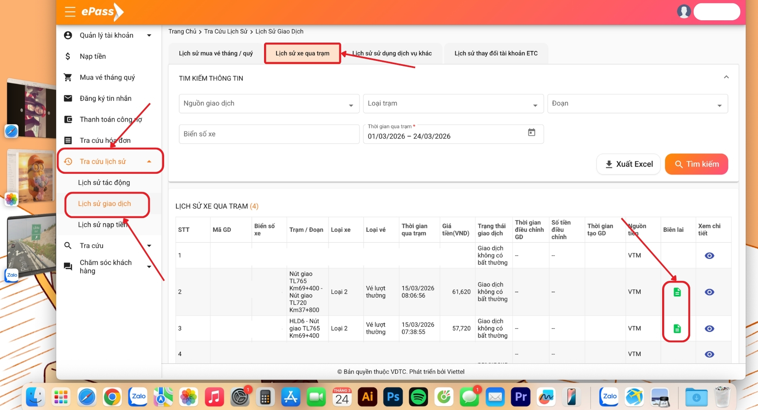Launch Photoshop from the dock
The width and height of the screenshot is (758, 410).
393,397
